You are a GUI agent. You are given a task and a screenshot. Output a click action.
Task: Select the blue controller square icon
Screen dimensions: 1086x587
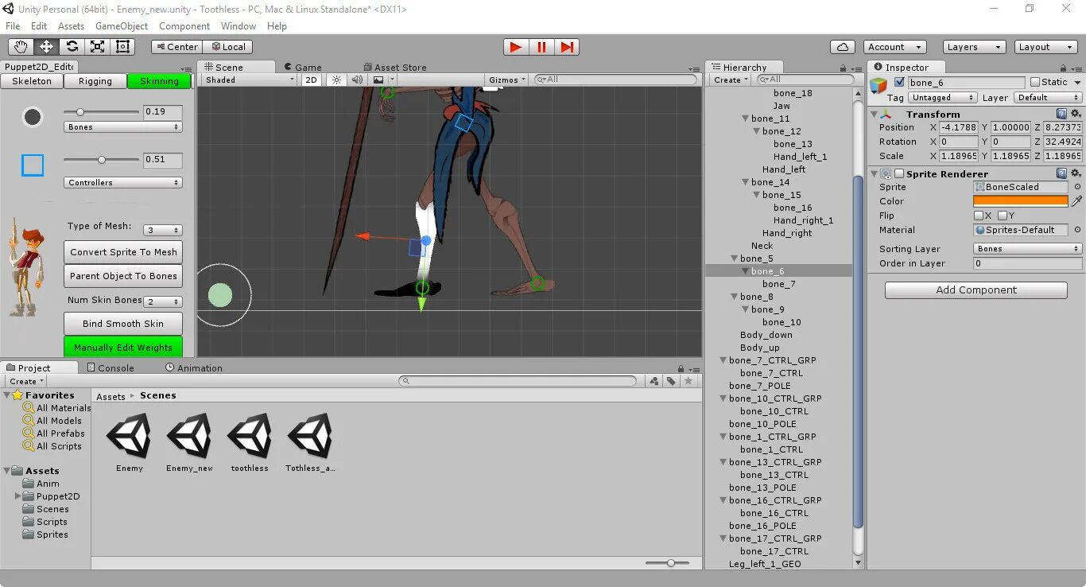tap(33, 165)
